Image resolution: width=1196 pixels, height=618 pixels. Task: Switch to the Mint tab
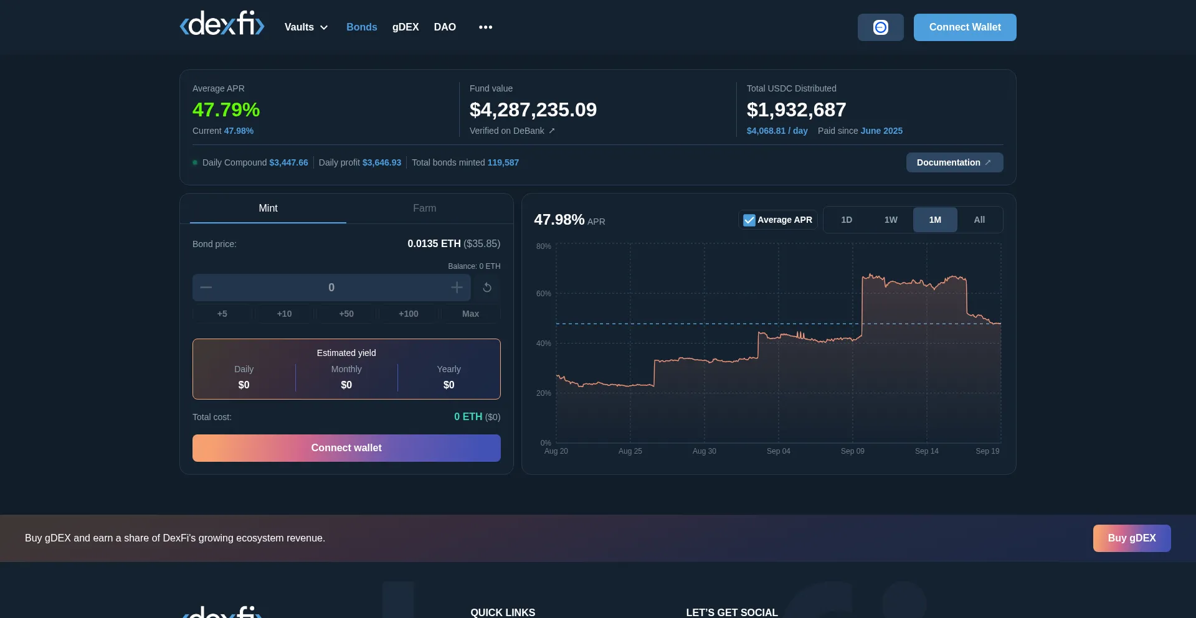tap(268, 208)
